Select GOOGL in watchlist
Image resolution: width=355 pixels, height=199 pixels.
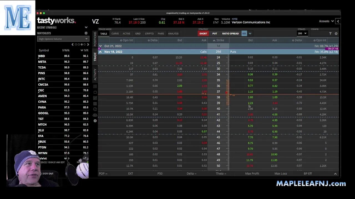point(43,113)
